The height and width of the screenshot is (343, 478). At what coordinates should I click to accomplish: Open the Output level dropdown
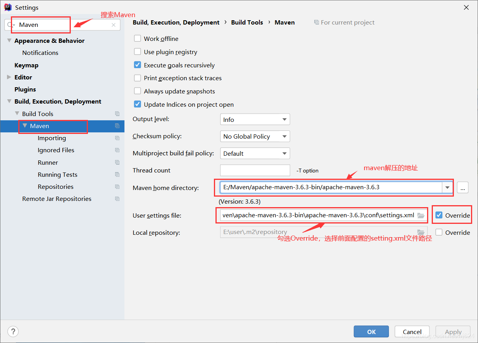click(x=255, y=120)
